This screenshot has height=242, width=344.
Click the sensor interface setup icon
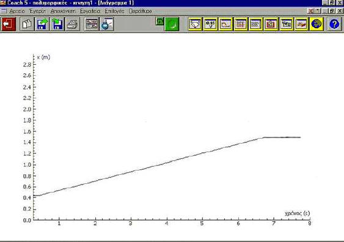coord(107,24)
